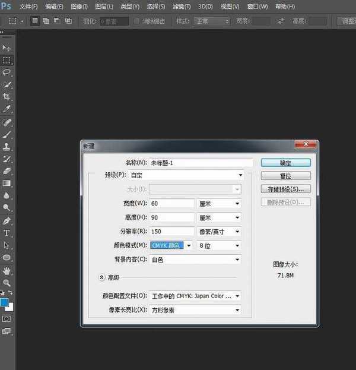Image resolution: width=356 pixels, height=370 pixels.
Task: Open the 滤镜(T) filter menu
Action: tap(182, 7)
